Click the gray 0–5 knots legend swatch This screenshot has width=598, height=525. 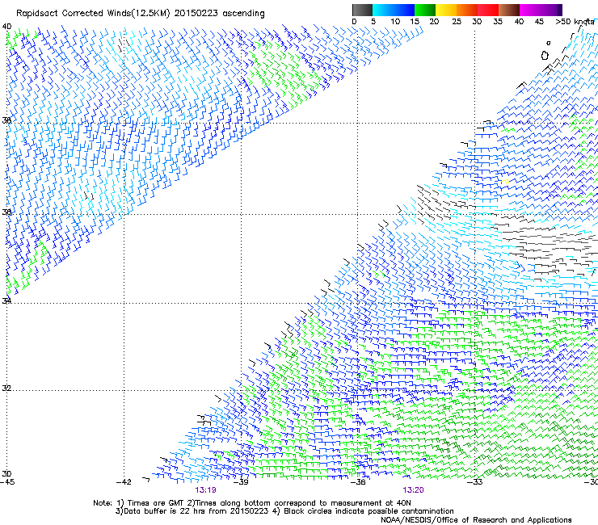(x=362, y=10)
